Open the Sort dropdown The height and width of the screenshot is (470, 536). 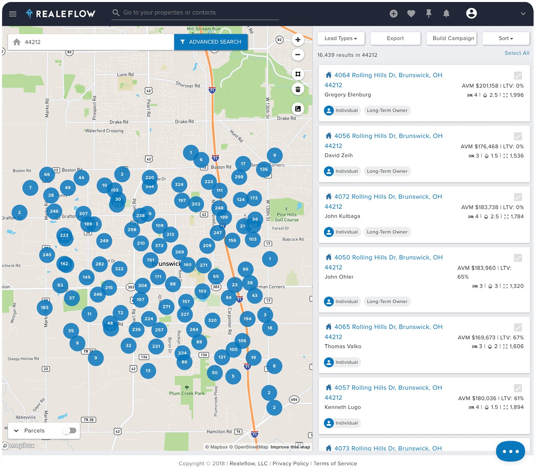point(506,39)
